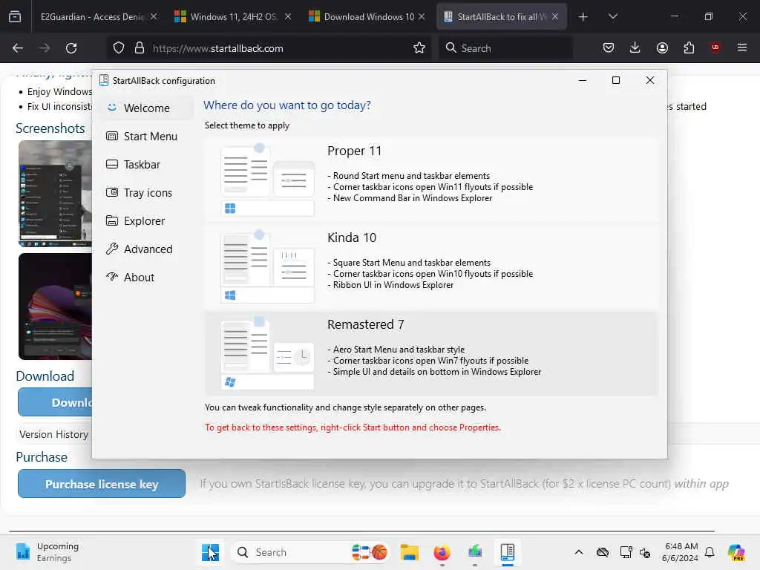Open the uBlock Origin extension icon

[x=715, y=47]
